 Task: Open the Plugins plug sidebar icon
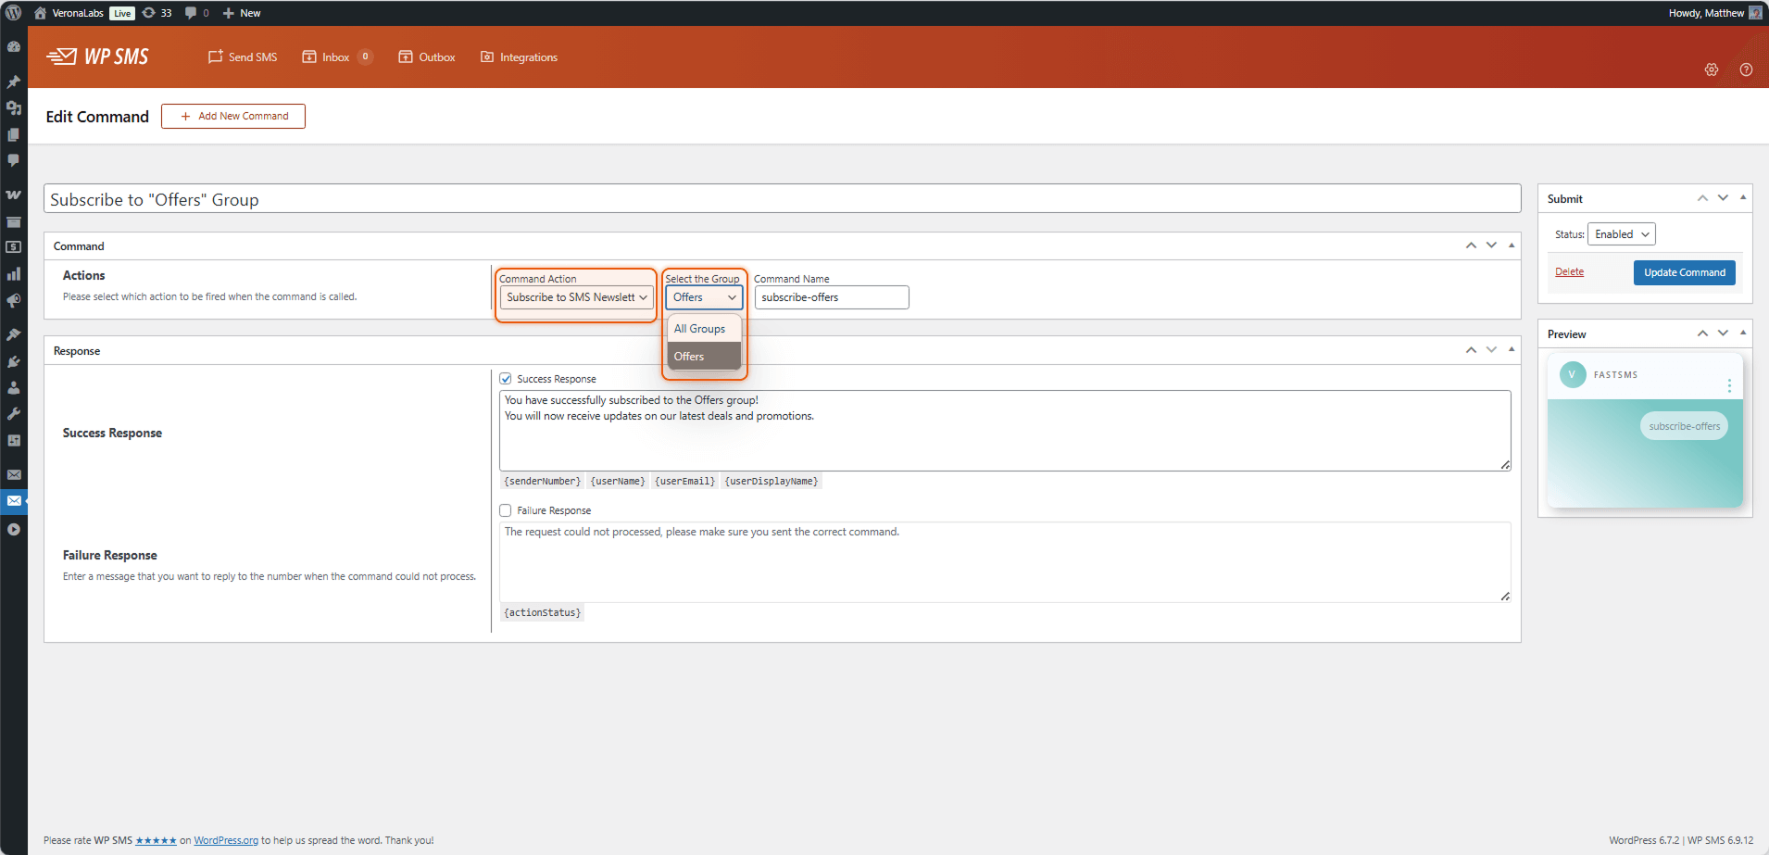click(x=14, y=361)
